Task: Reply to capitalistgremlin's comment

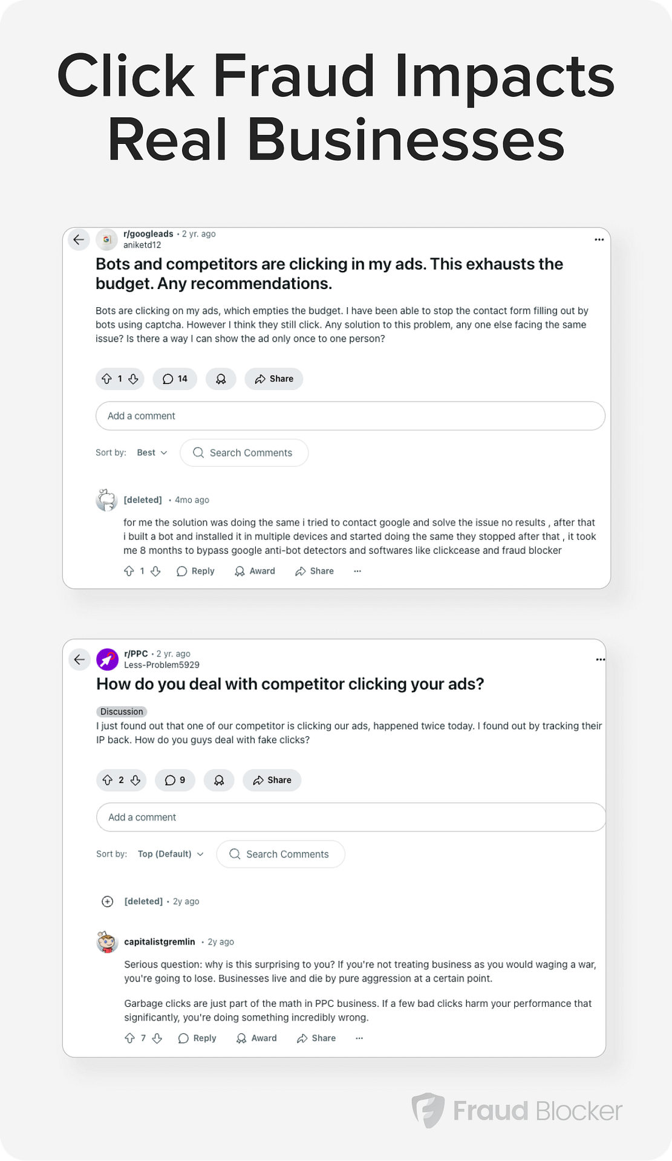Action: tap(197, 1038)
